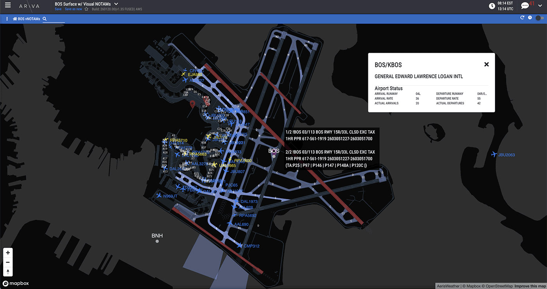Screen dimensions: 547x289
Task: Open the hamburger main menu
Action: (8, 5)
